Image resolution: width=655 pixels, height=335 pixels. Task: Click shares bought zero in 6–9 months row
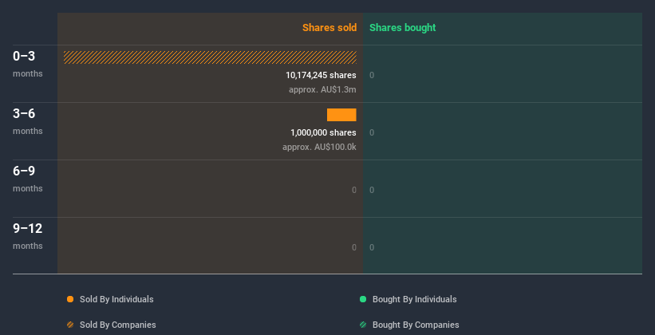click(372, 190)
